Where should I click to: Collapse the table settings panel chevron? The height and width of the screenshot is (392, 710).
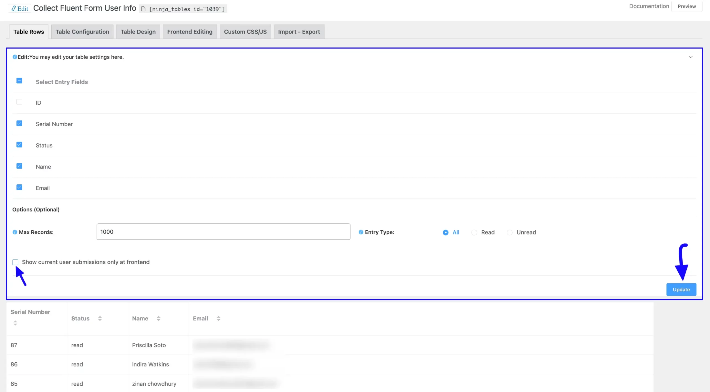(x=691, y=57)
